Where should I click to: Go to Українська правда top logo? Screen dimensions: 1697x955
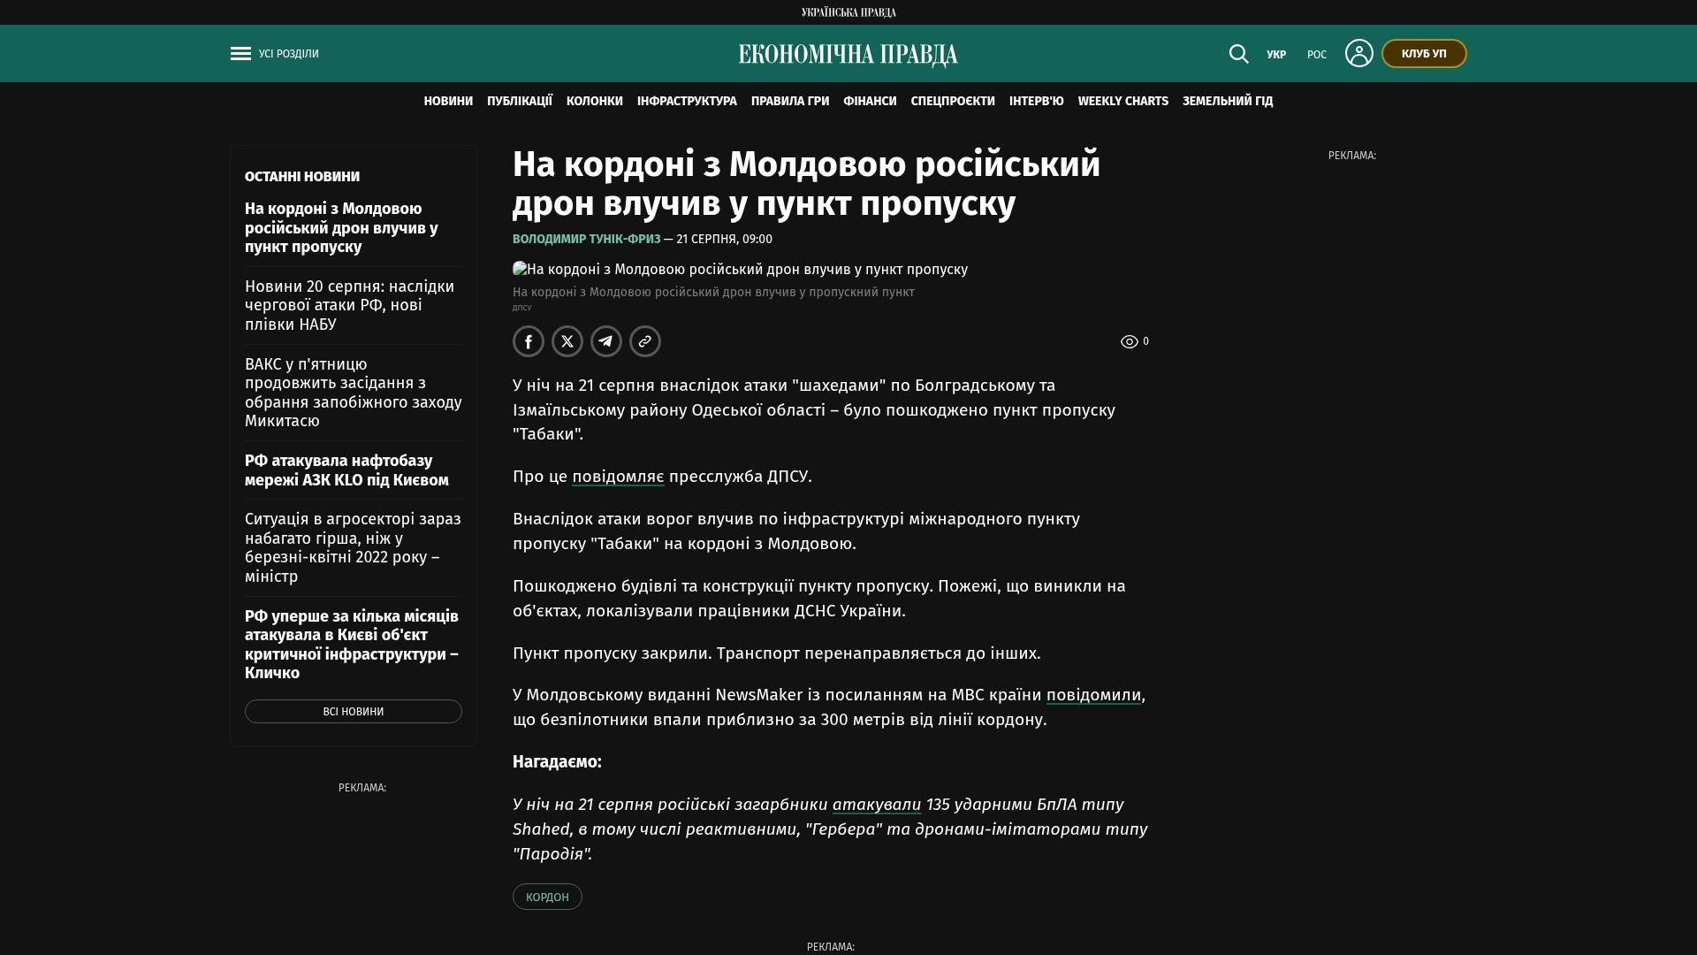(848, 12)
